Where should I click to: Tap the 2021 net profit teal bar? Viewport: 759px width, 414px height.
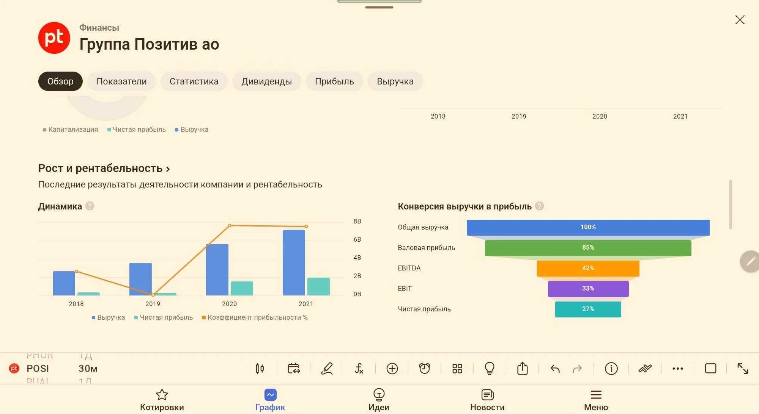click(x=318, y=286)
